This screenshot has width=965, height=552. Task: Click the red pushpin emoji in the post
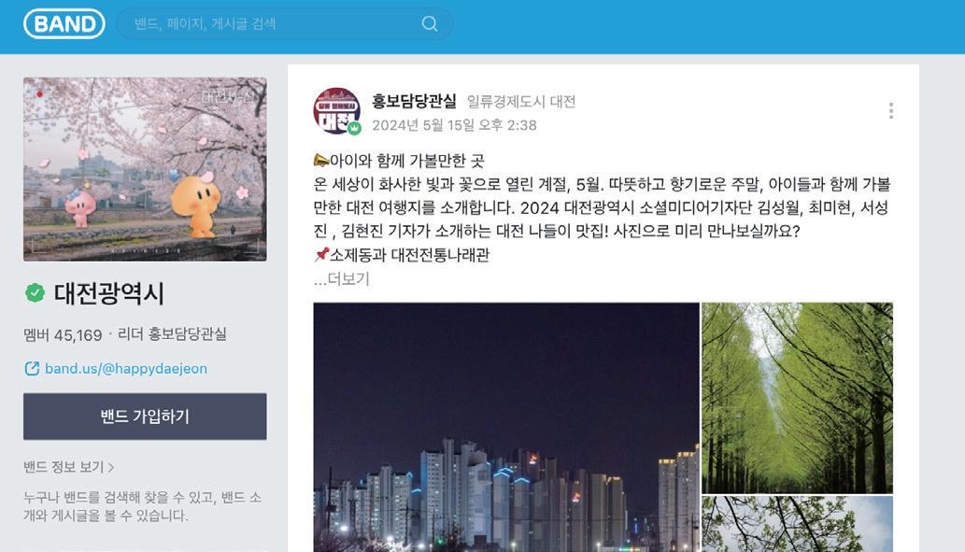(x=320, y=254)
